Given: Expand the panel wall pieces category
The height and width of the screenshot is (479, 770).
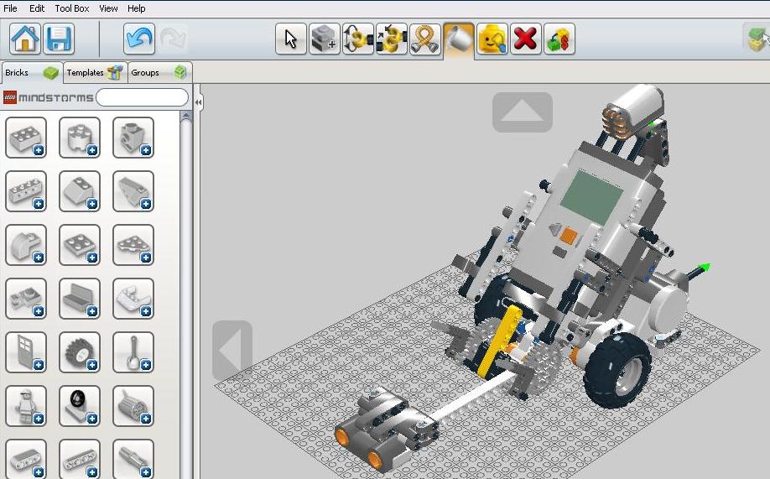Looking at the screenshot, I should click(x=80, y=299).
